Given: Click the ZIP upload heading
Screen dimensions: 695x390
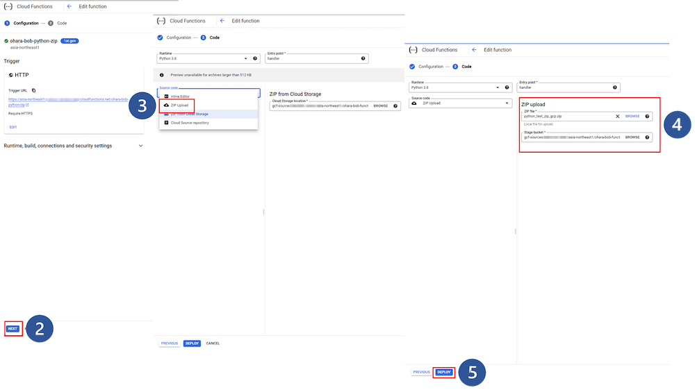Looking at the screenshot, I should (533, 105).
